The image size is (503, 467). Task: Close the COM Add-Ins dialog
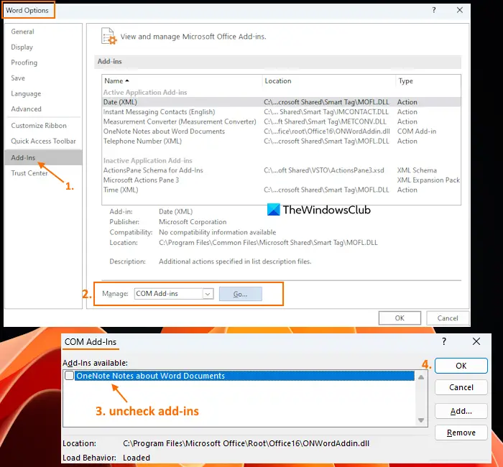[476, 341]
